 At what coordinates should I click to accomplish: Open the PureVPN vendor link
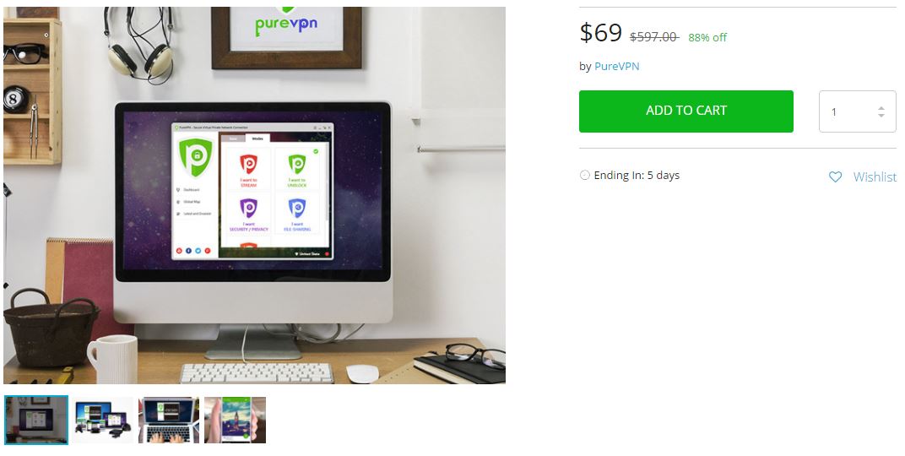(x=617, y=67)
